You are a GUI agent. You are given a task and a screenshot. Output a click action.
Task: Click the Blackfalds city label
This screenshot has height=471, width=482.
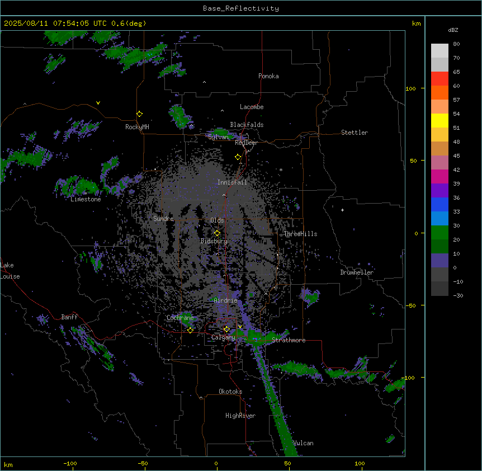tap(247, 125)
